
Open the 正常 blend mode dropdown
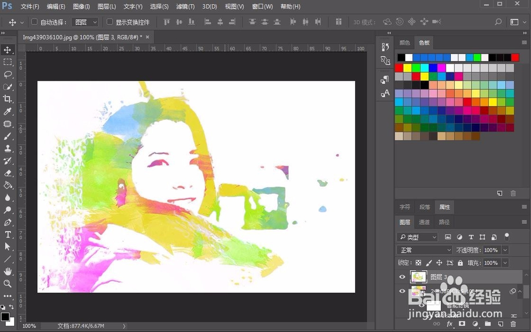[x=424, y=250]
